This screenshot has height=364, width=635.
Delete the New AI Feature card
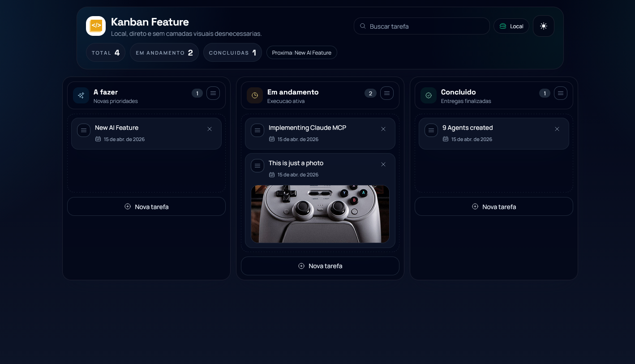(210, 129)
